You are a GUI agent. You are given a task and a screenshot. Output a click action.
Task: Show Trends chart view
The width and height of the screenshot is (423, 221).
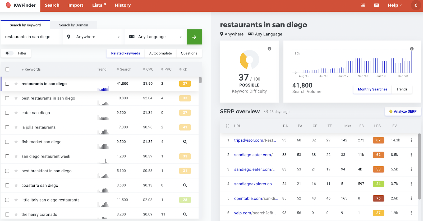coord(402,89)
